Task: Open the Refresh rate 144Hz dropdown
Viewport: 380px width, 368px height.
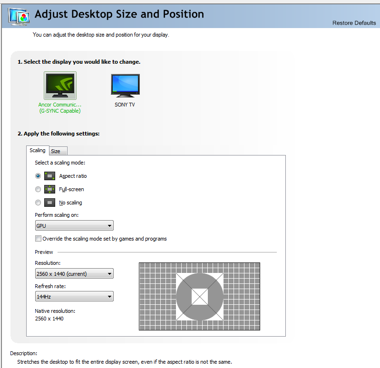Action: [74, 297]
